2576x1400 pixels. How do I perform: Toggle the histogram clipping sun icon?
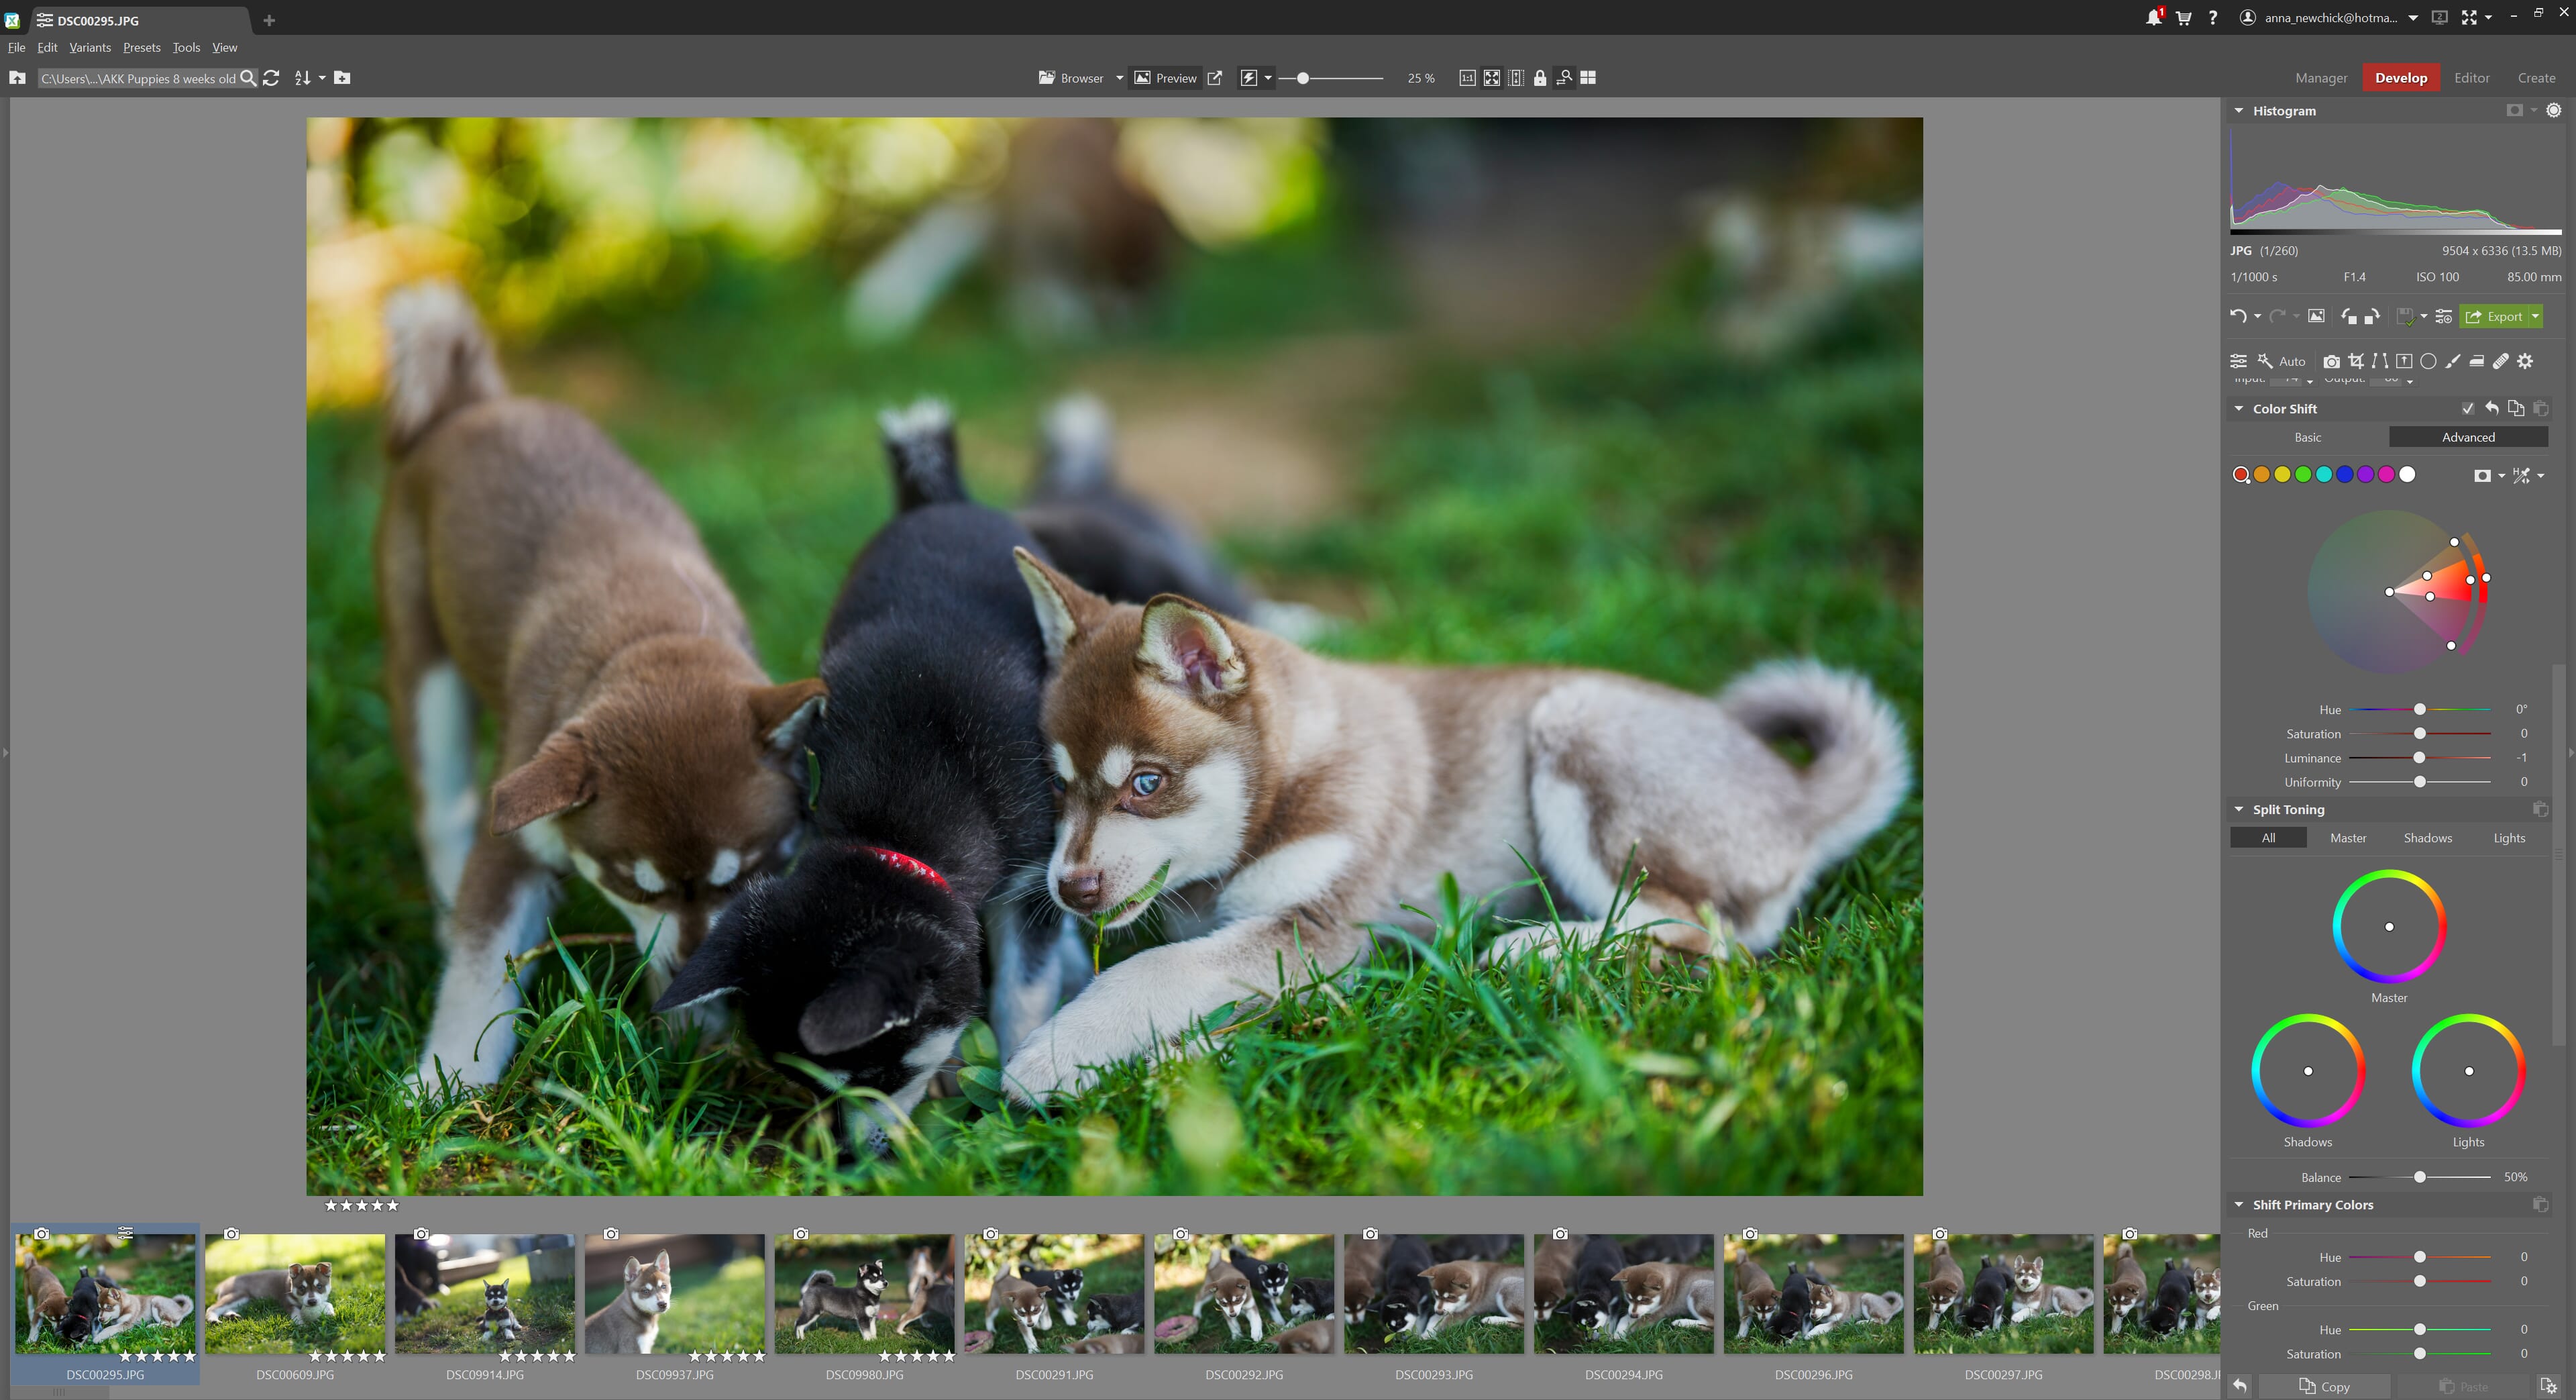pyautogui.click(x=2553, y=110)
